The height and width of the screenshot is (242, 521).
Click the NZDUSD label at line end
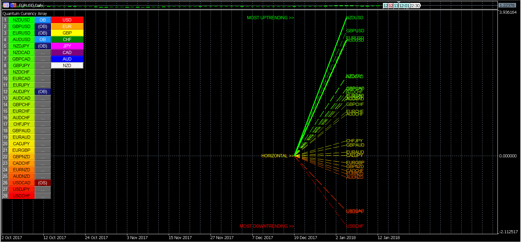coord(355,18)
